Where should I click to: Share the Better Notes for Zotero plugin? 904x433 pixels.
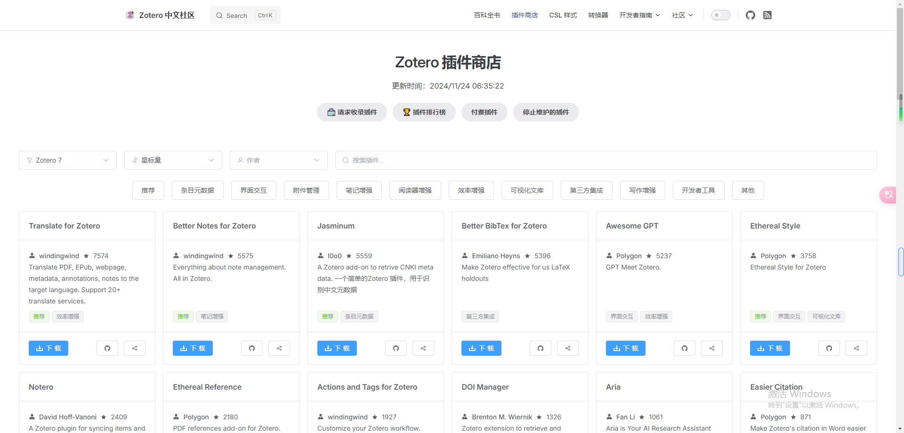[279, 348]
